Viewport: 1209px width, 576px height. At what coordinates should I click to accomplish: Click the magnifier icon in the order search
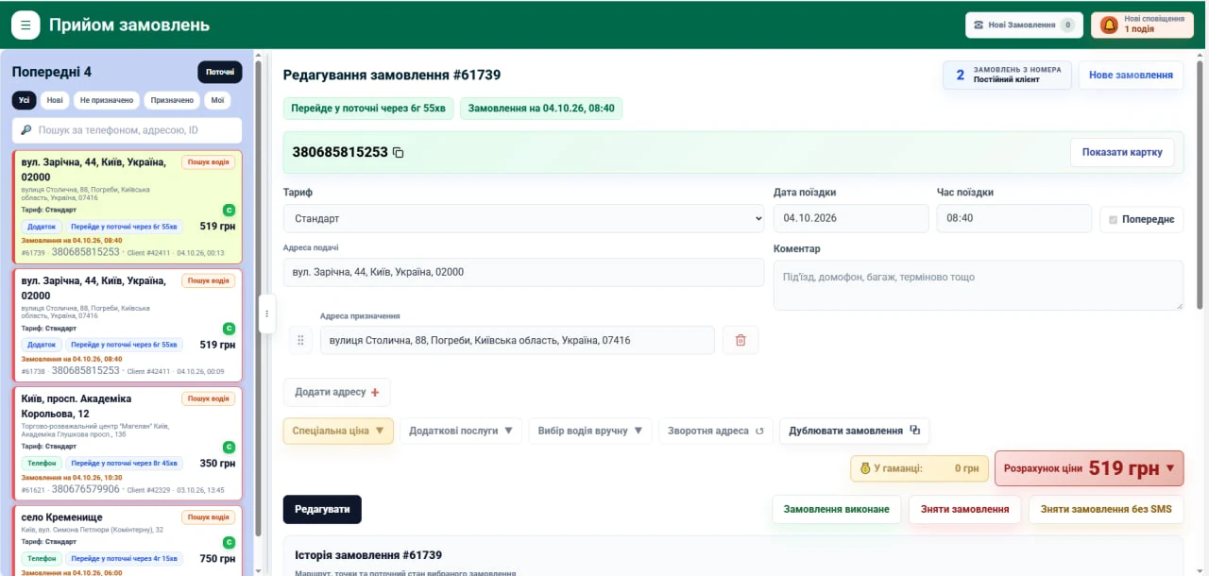[x=26, y=130]
